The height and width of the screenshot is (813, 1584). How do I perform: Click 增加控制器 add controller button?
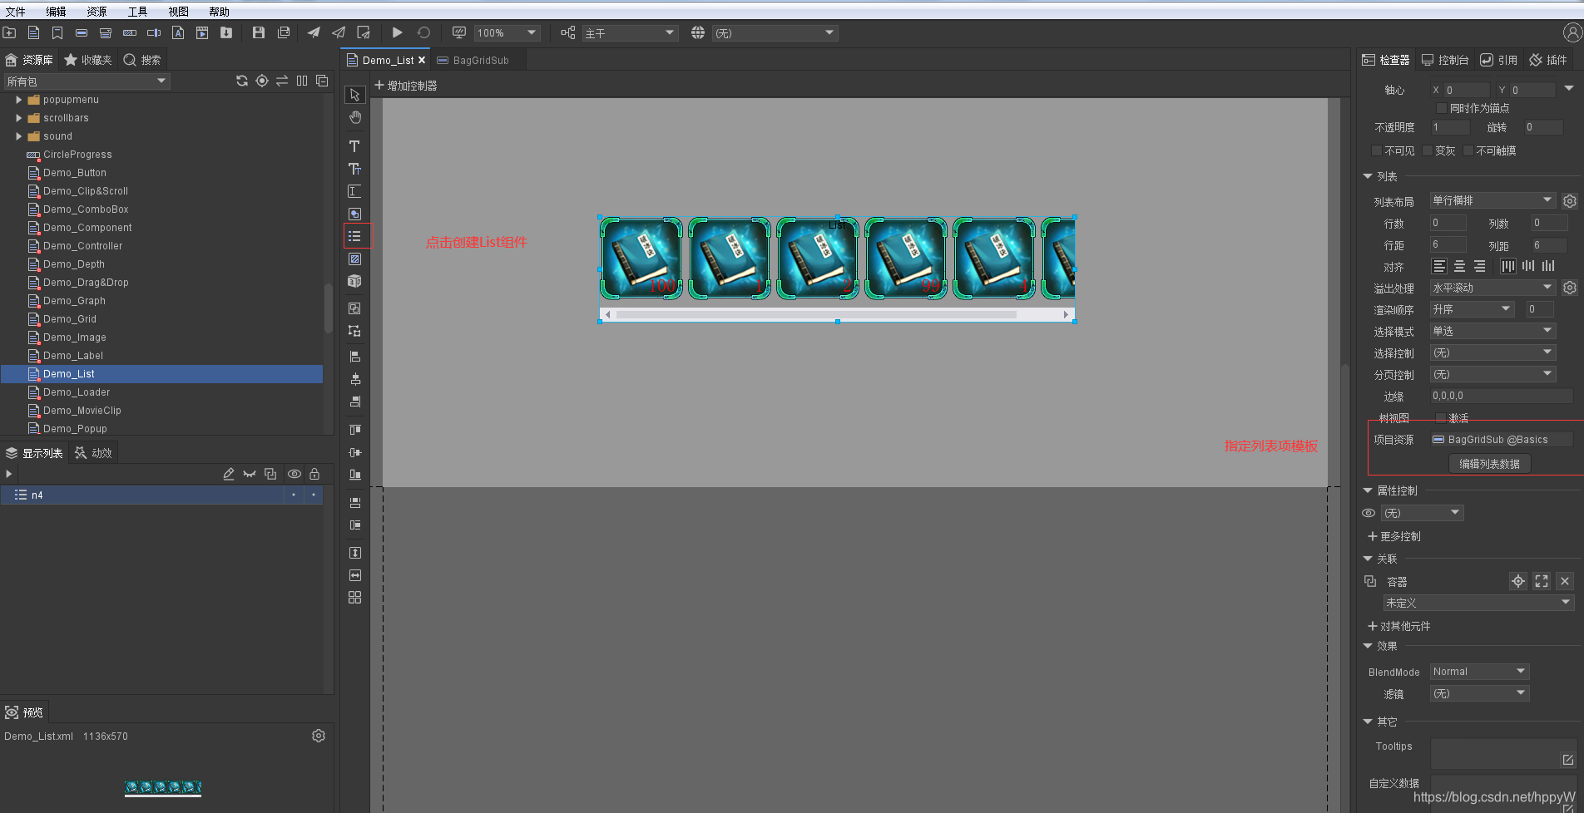[x=406, y=86]
